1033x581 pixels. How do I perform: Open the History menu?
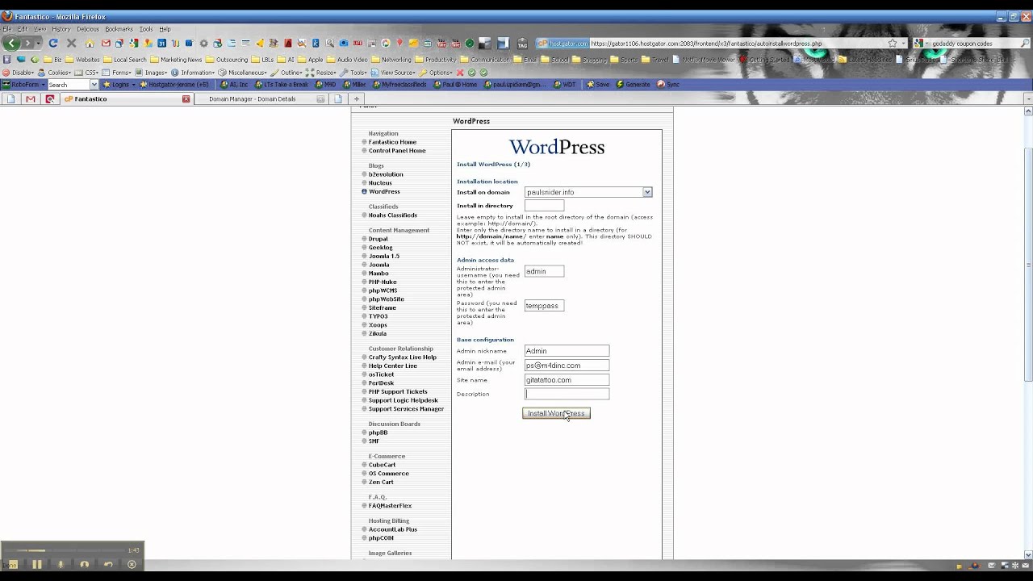(x=61, y=29)
